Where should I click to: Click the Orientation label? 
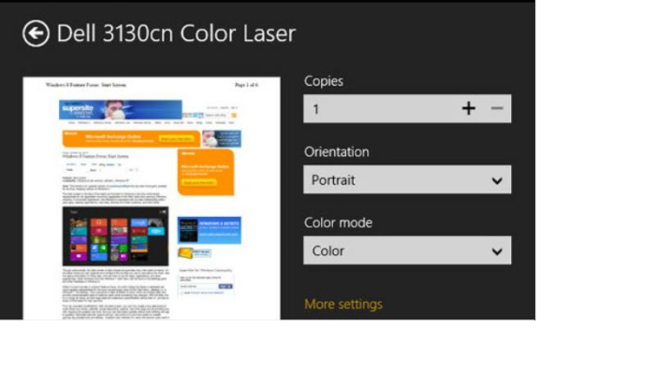337,151
